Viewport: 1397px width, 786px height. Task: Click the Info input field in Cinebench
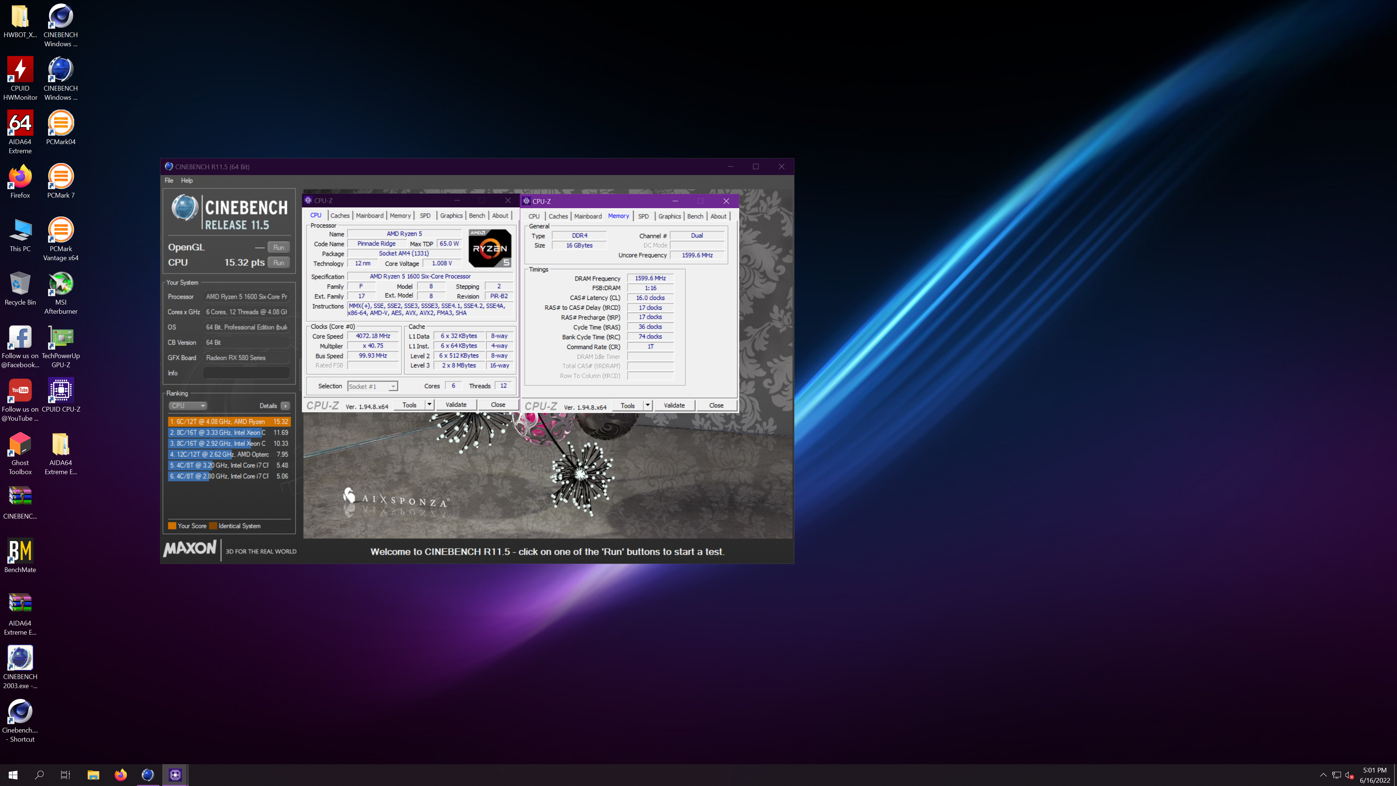246,373
